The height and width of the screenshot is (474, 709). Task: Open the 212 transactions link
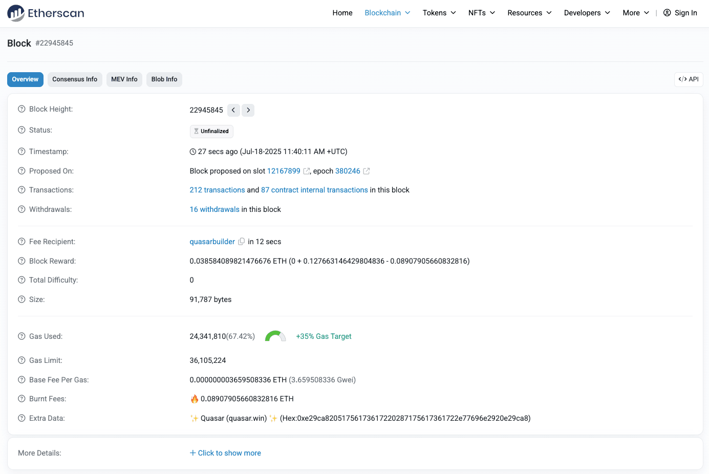217,190
